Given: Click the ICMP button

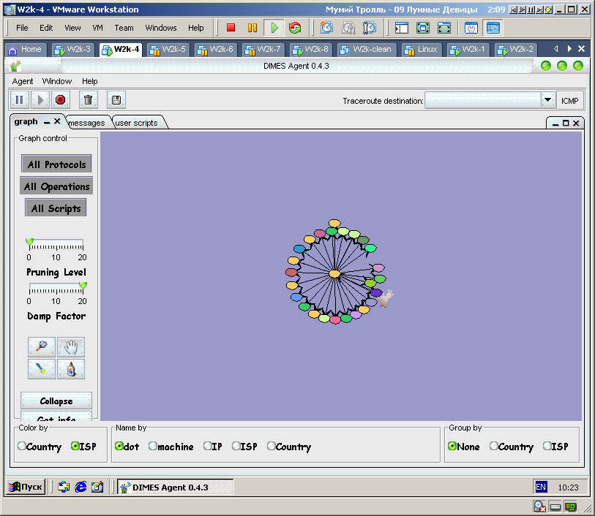Looking at the screenshot, I should click(569, 101).
